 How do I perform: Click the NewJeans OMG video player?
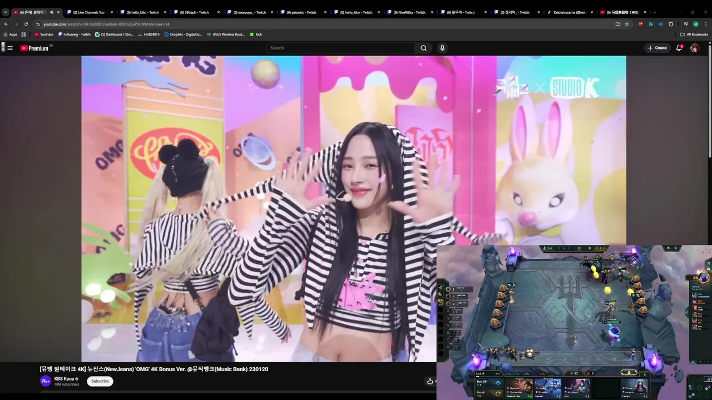click(353, 208)
